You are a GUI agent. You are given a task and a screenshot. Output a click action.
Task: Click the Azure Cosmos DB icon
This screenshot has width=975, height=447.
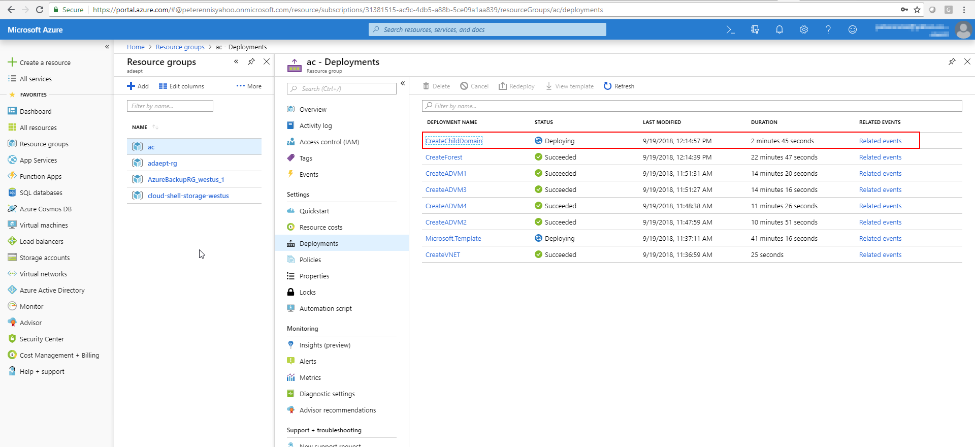12,209
